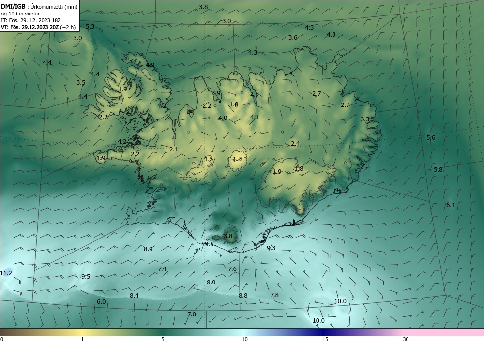
Task: Click the 7.8 value on the map
Action: tap(274, 295)
